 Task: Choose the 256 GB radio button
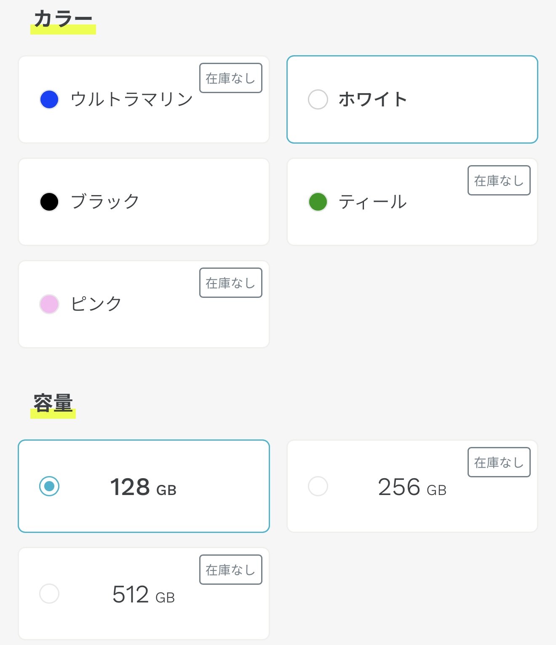coord(318,486)
